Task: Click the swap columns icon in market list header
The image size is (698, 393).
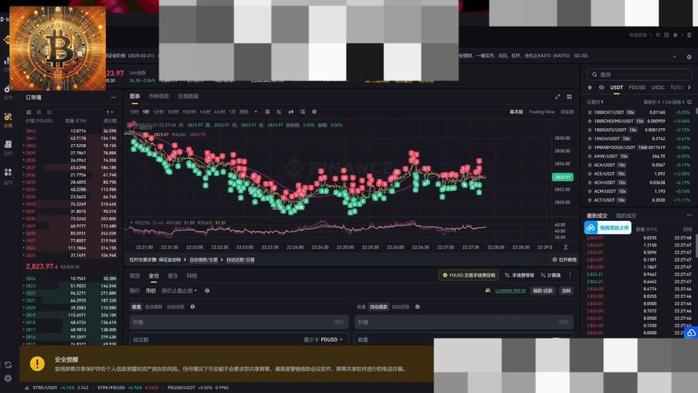Action: pyautogui.click(x=689, y=102)
